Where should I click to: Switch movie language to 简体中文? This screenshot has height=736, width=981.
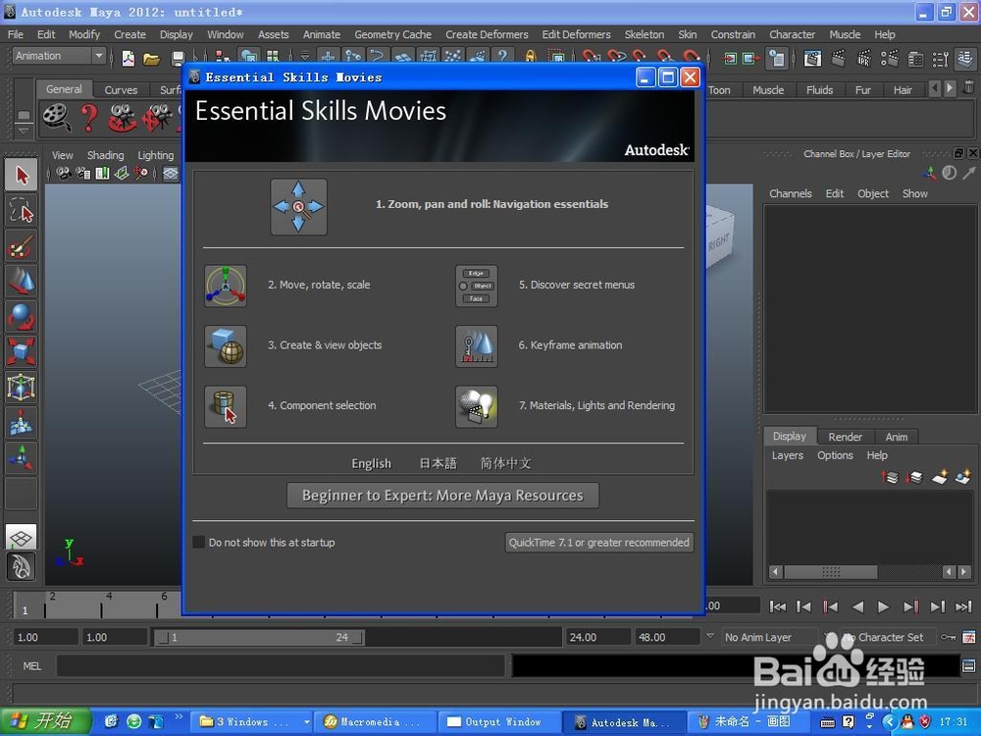click(505, 463)
